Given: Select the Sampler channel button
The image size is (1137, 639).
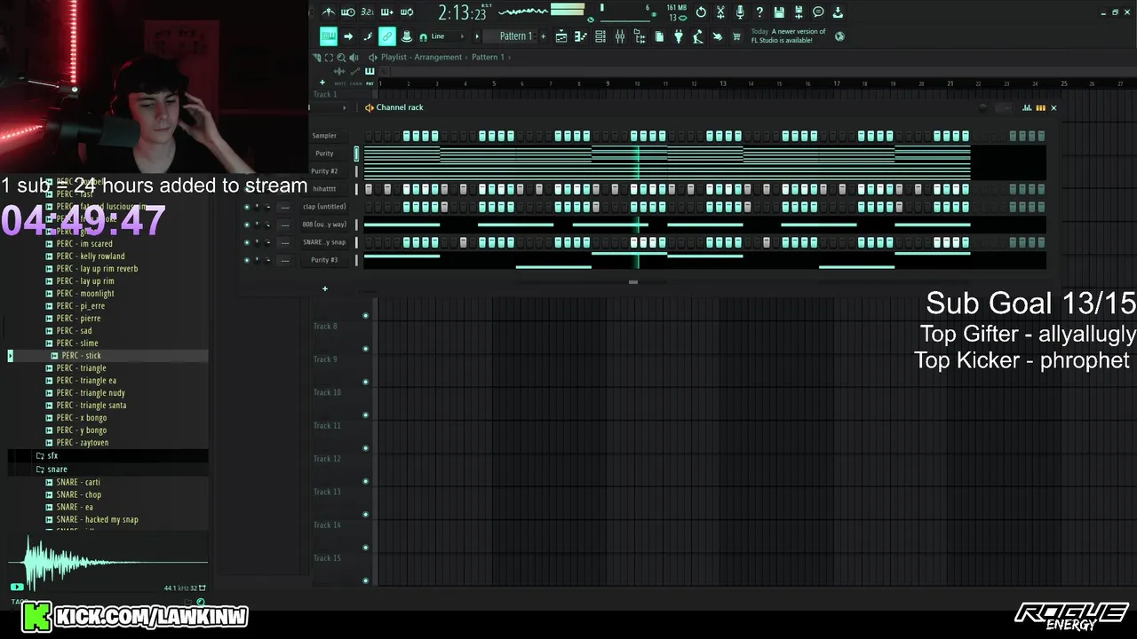Looking at the screenshot, I should 324,136.
